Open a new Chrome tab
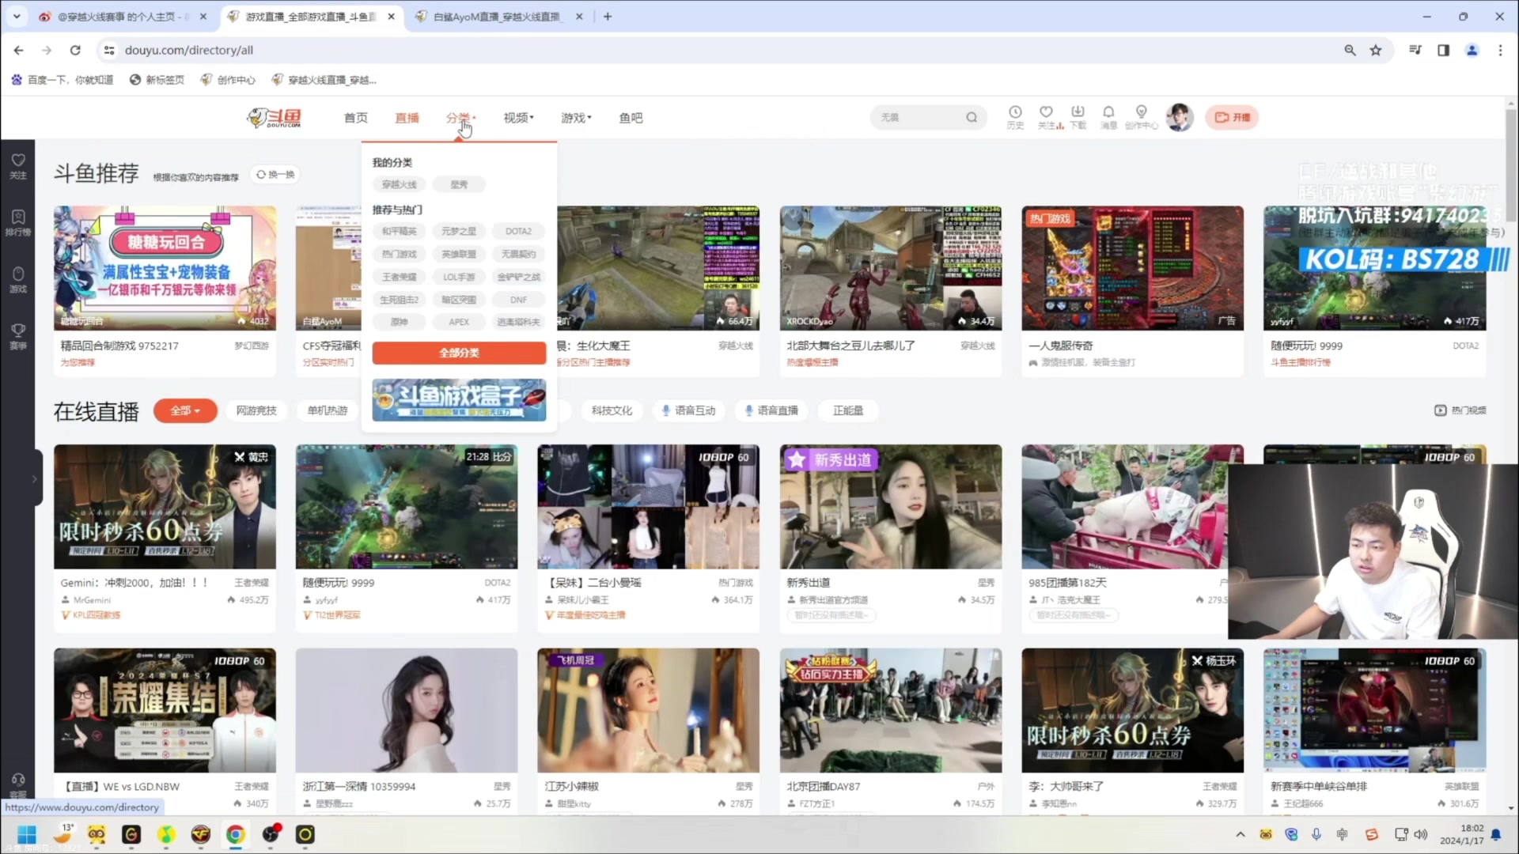This screenshot has width=1519, height=854. [x=608, y=16]
